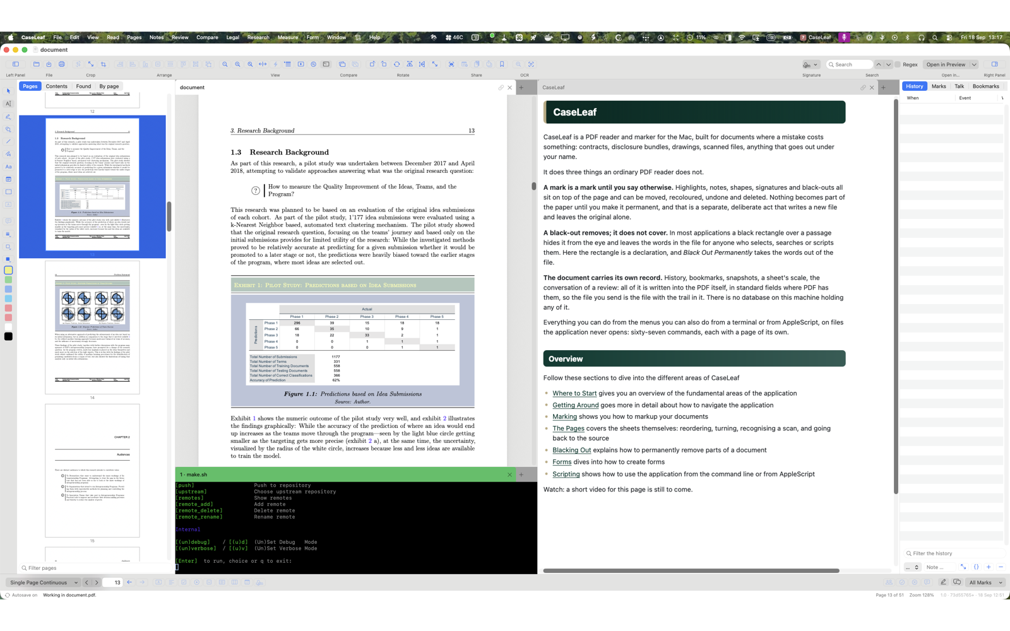Screen dimensions: 1010x631
Task: Select the straight line drawing tool
Action: tap(8, 141)
